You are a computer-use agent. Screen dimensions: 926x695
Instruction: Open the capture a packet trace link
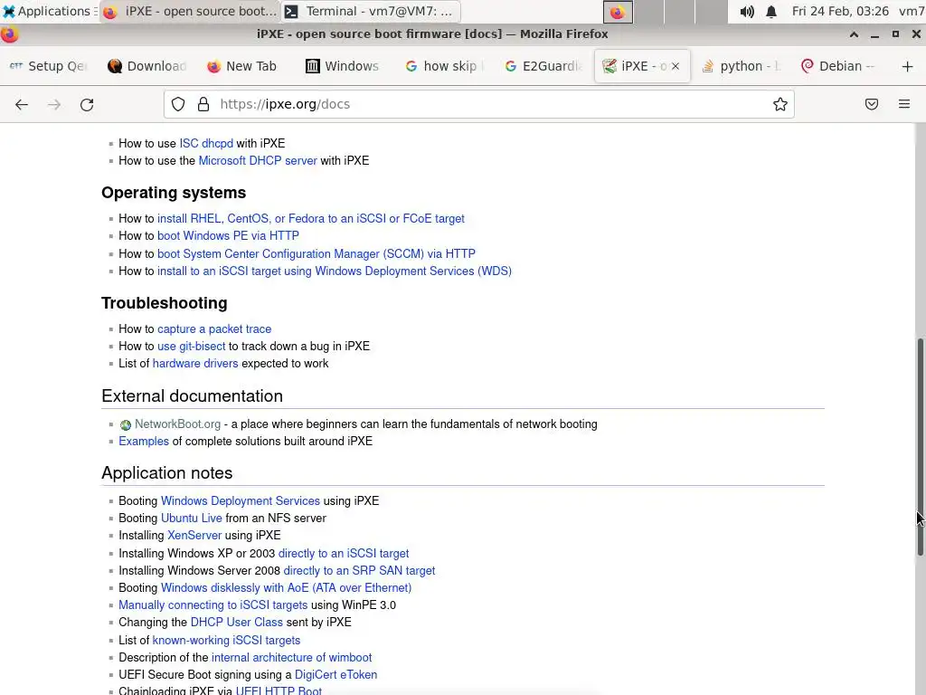pyautogui.click(x=214, y=329)
